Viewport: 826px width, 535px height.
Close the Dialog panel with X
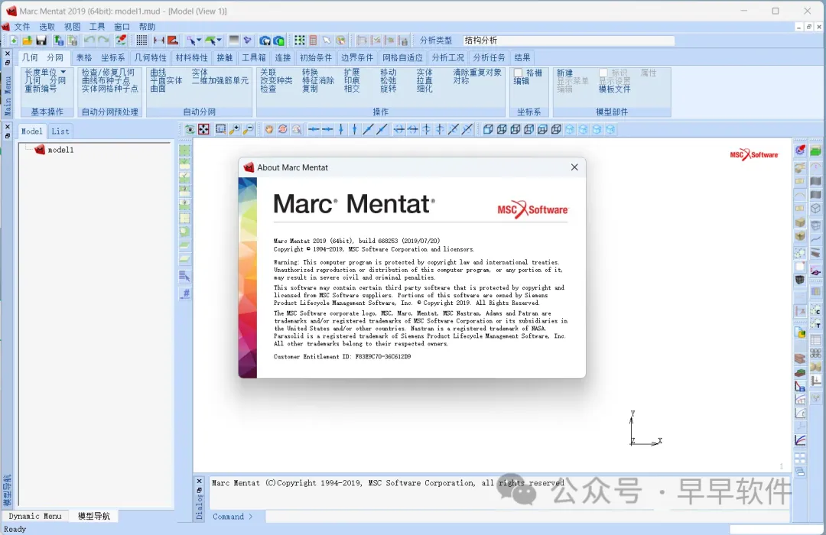199,481
